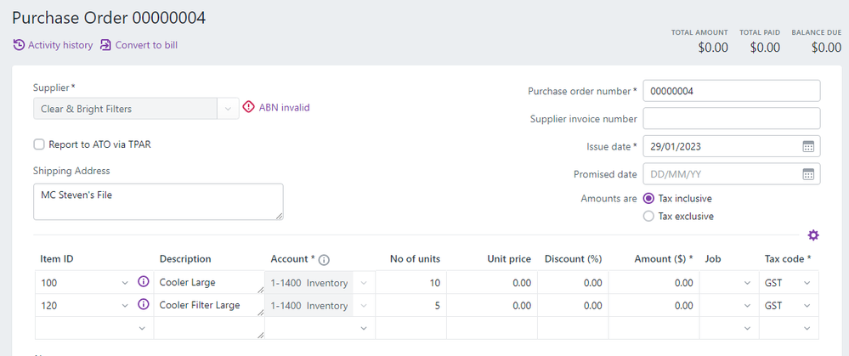This screenshot has height=356, width=849.
Task: Click info icon beside item 100
Action: 144,282
